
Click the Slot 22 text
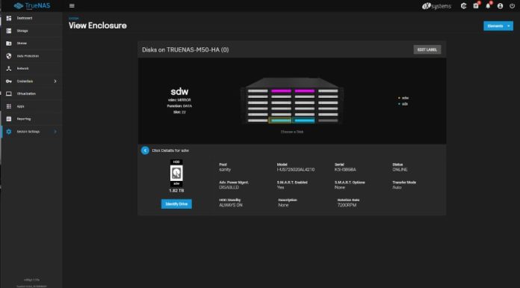click(179, 112)
